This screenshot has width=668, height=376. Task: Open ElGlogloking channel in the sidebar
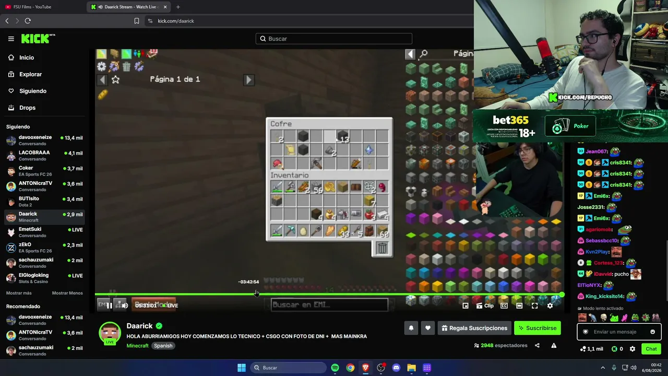tap(45, 278)
